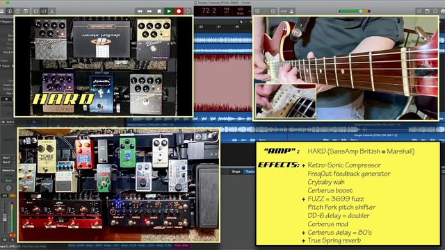This screenshot has height=250, width=445.
Task: Select the Tracks tab
Action: [x=250, y=172]
